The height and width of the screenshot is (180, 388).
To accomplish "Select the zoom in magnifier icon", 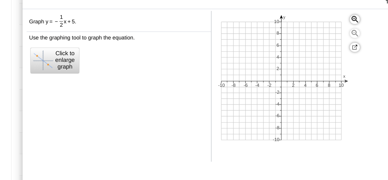I will point(355,19).
